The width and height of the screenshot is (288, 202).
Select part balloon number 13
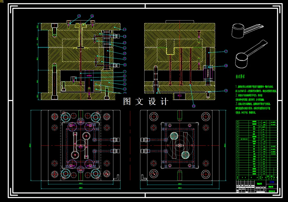pos(125,36)
